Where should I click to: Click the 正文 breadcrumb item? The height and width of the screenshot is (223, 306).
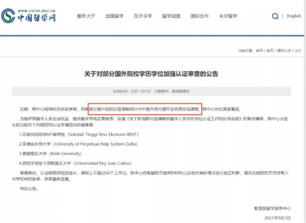pyautogui.click(x=298, y=51)
